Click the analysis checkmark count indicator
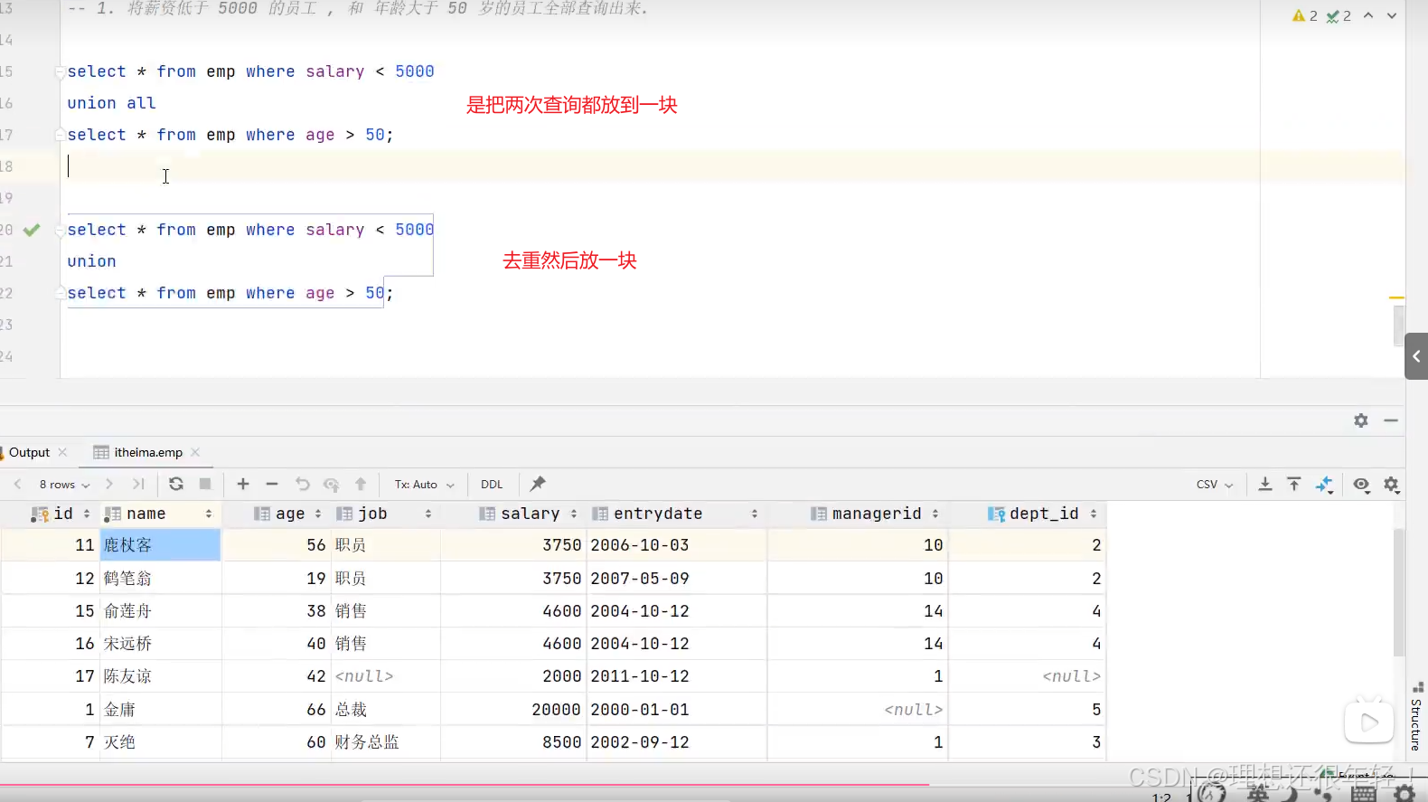This screenshot has width=1428, height=802. [1339, 15]
